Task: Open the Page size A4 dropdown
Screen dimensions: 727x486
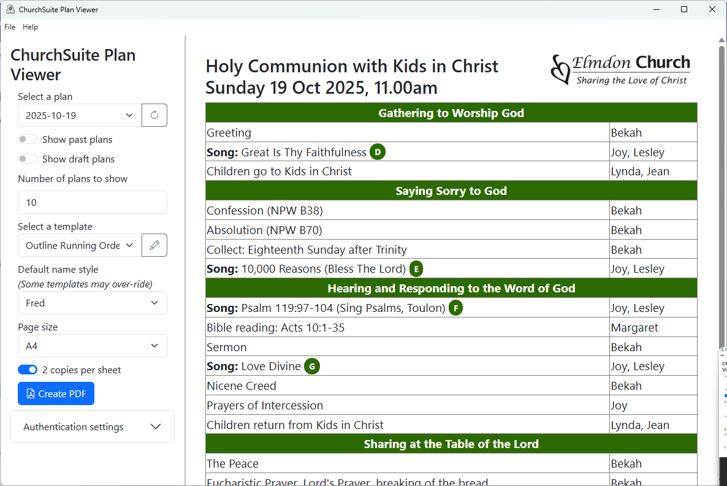Action: [93, 346]
